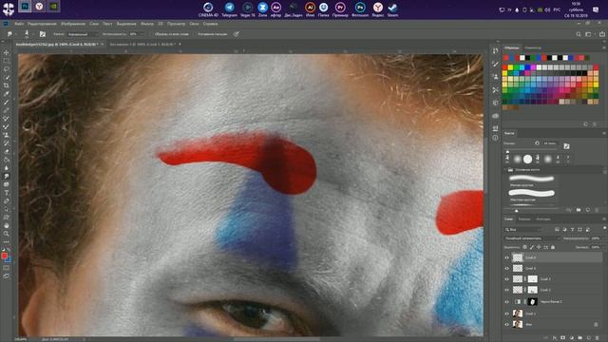Hide the Черно-белое 1 adjustment layer
This screenshot has height=342, width=608.
tap(506, 301)
